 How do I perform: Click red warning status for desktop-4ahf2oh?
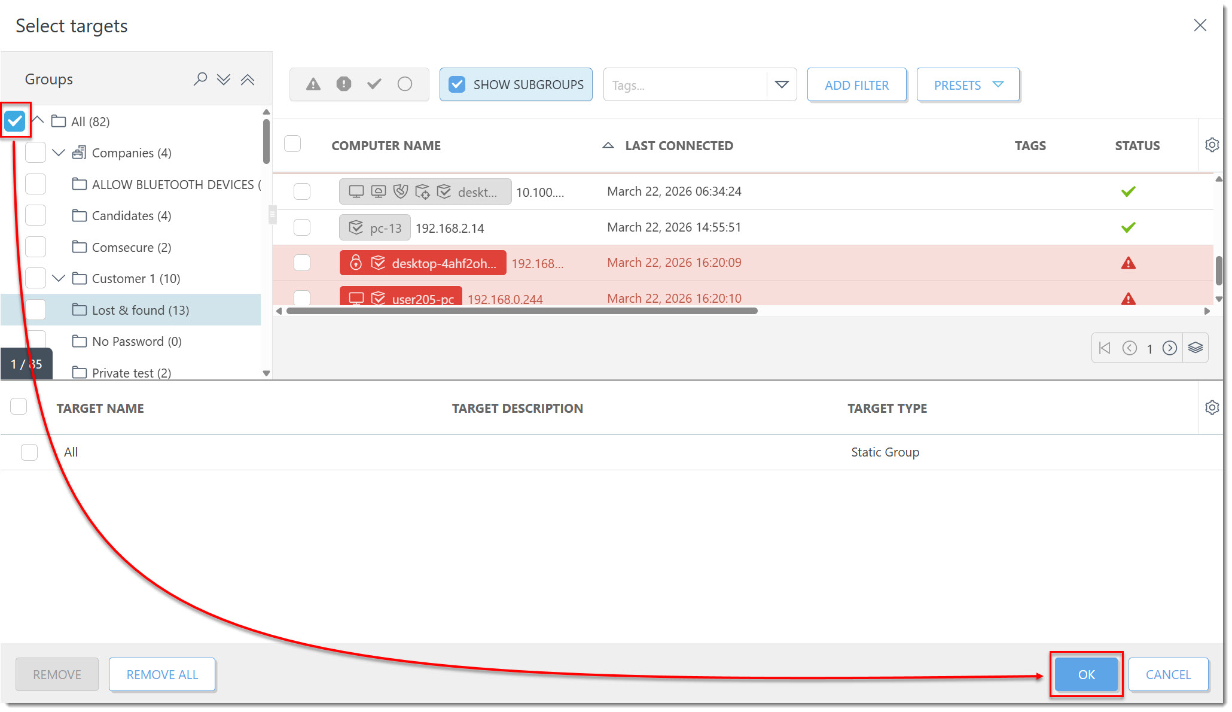tap(1129, 263)
